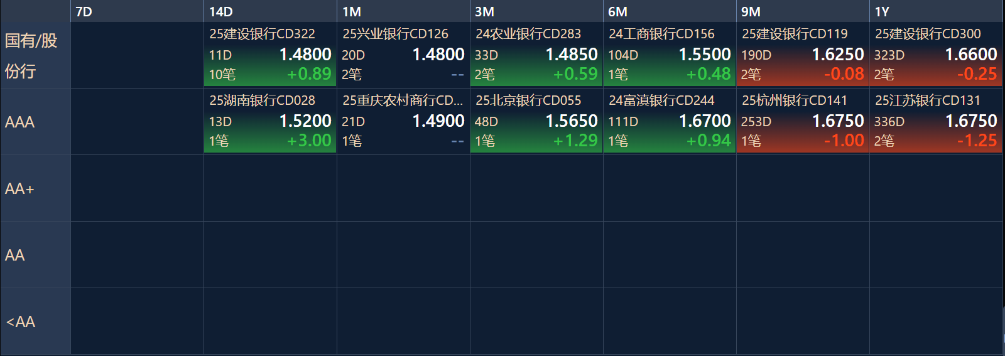Select the 3M column header
This screenshot has width=1005, height=356.
(536, 11)
